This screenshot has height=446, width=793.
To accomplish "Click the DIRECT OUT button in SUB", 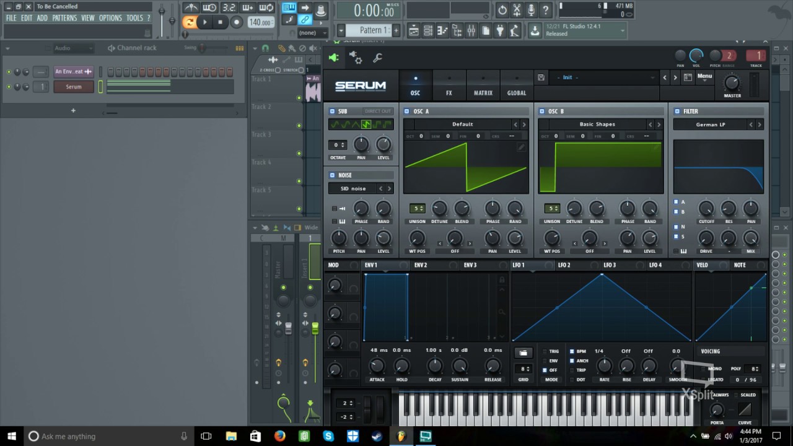I will click(377, 111).
